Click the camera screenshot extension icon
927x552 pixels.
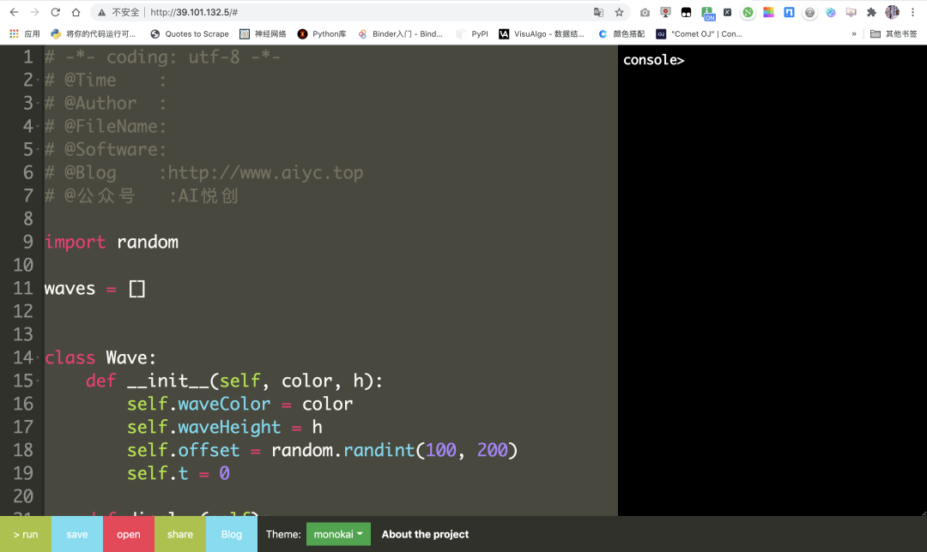pyautogui.click(x=645, y=12)
